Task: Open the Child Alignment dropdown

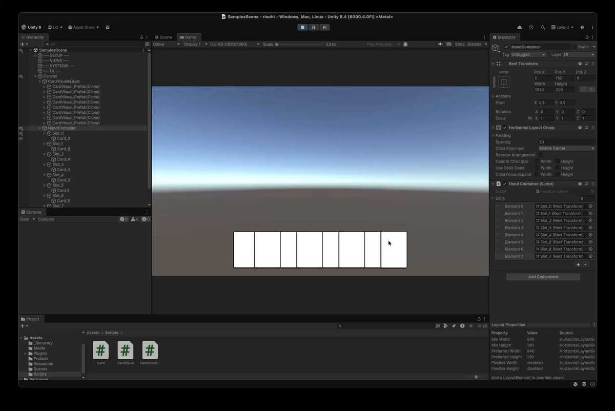Action: point(566,149)
